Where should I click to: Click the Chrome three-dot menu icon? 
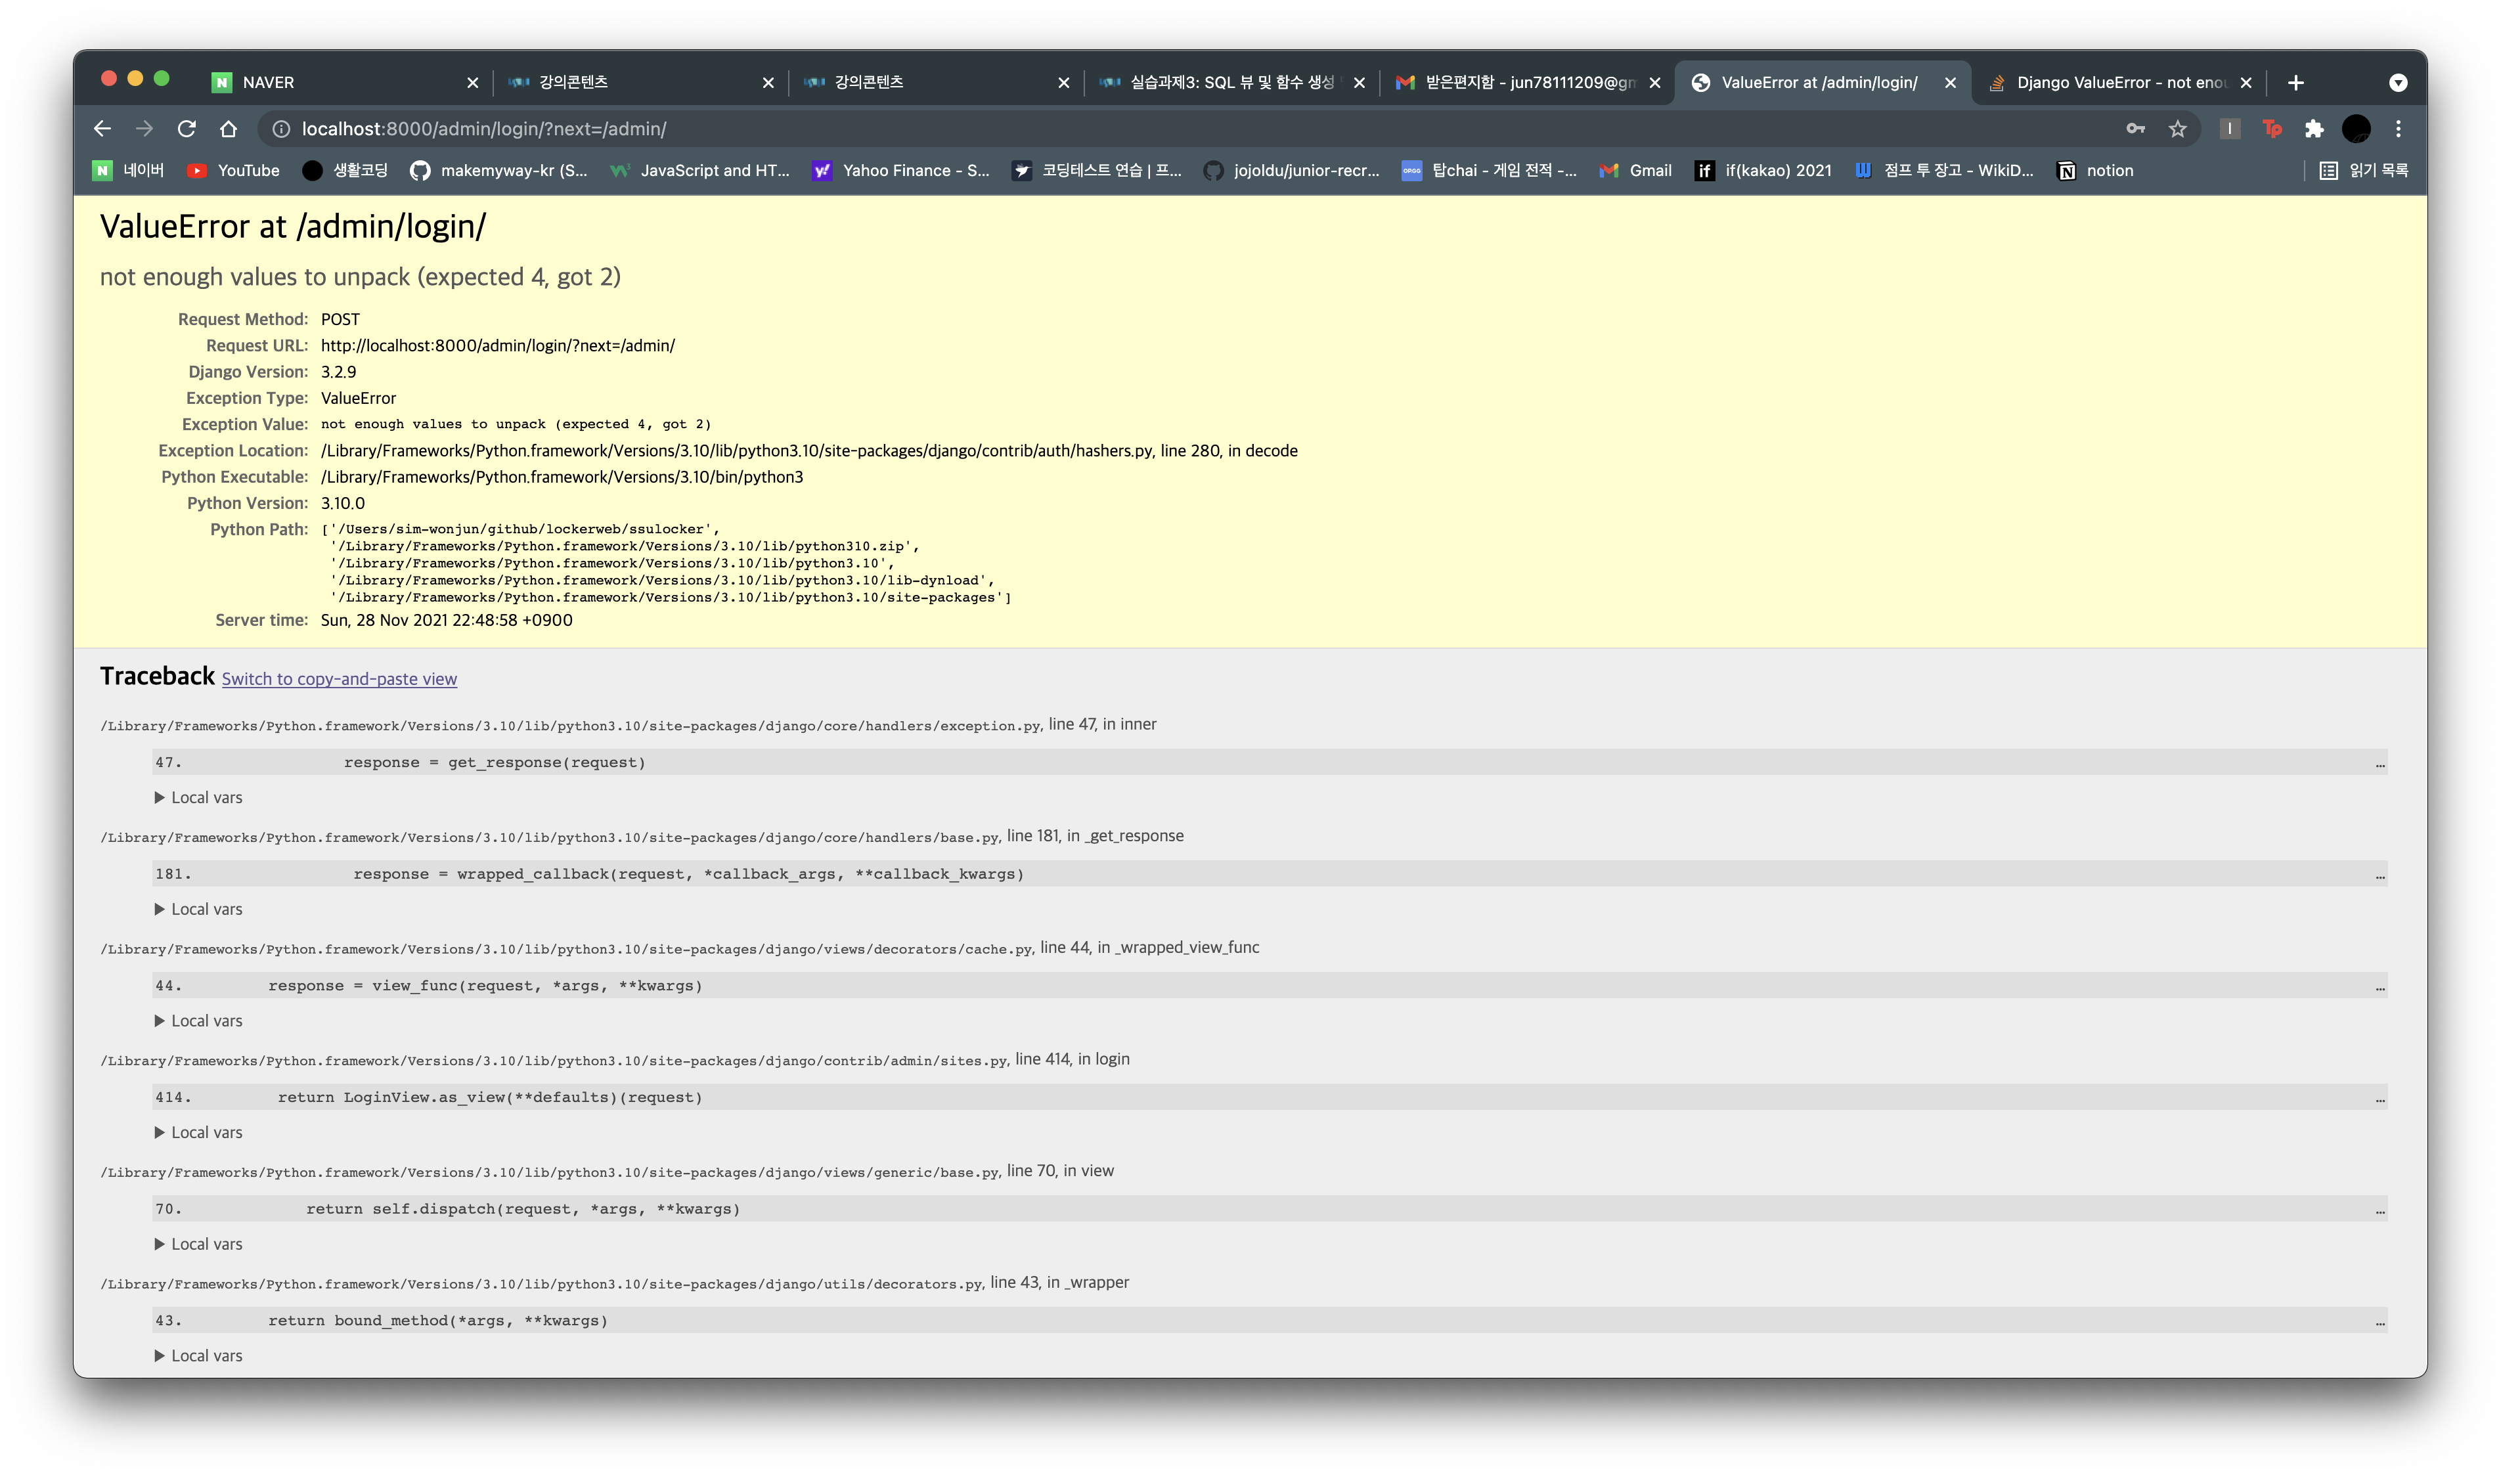click(x=2398, y=129)
